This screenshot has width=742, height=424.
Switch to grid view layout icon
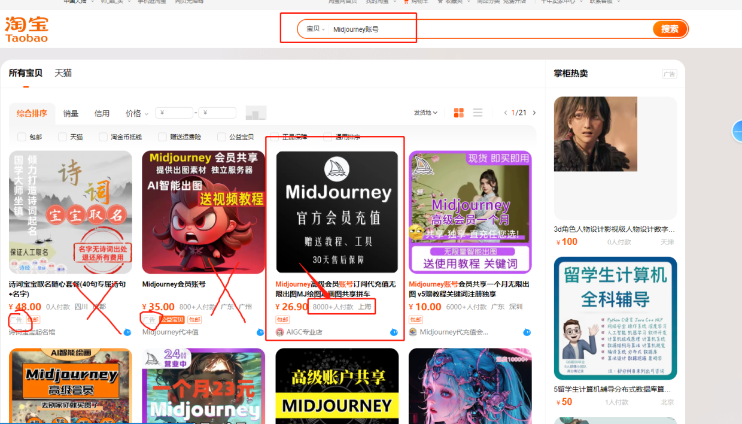pos(459,113)
